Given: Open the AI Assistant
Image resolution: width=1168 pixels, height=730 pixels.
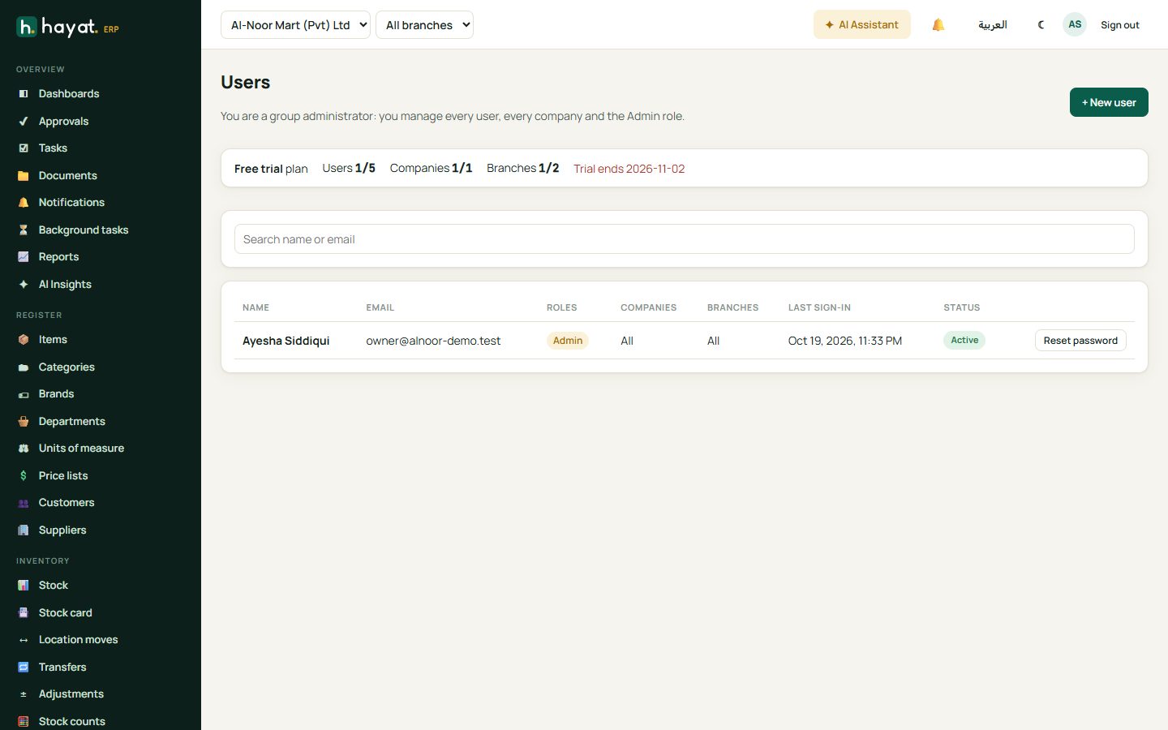Looking at the screenshot, I should click(x=862, y=25).
